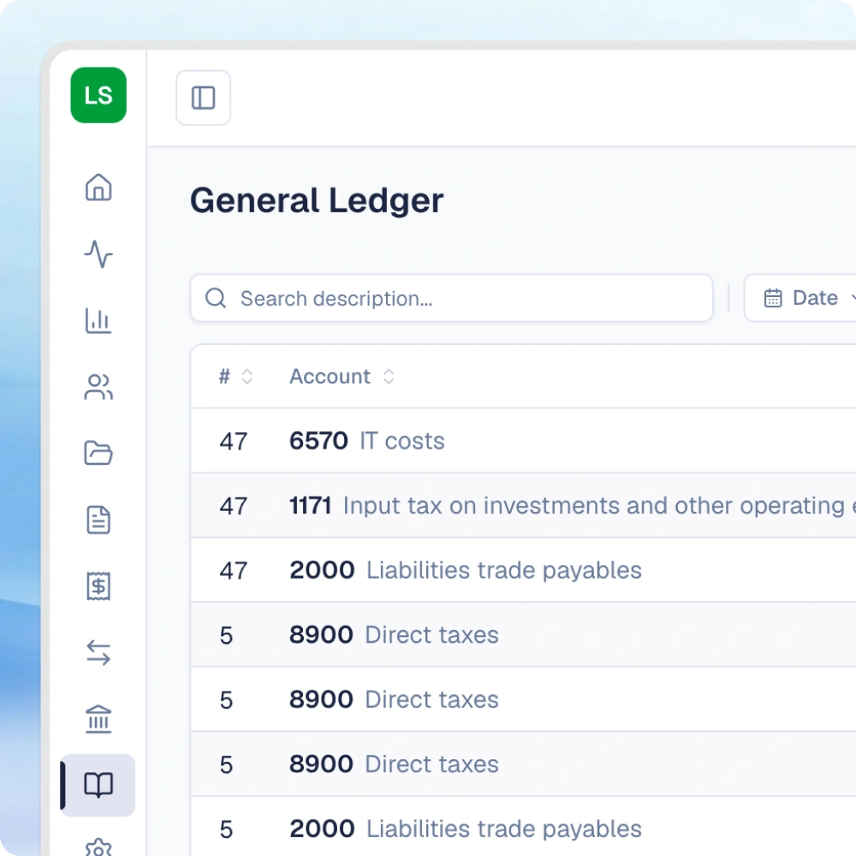Click the General Ledger heading
The image size is (856, 856).
(x=317, y=200)
